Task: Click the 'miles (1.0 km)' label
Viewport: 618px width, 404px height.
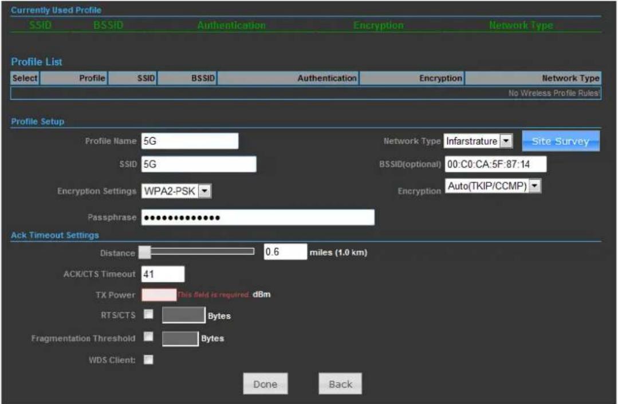Action: [x=338, y=252]
